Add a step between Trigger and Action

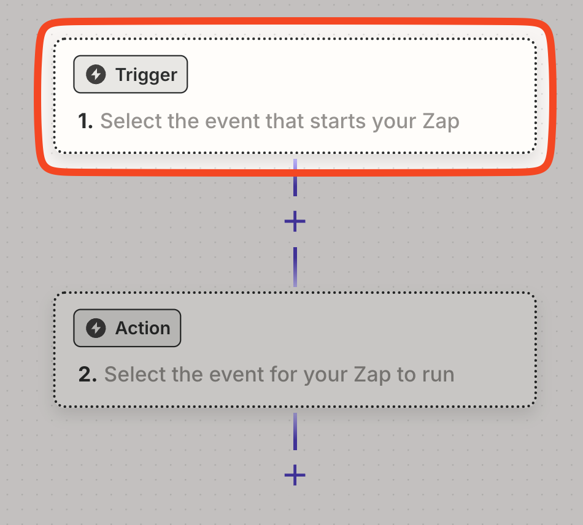[295, 221]
